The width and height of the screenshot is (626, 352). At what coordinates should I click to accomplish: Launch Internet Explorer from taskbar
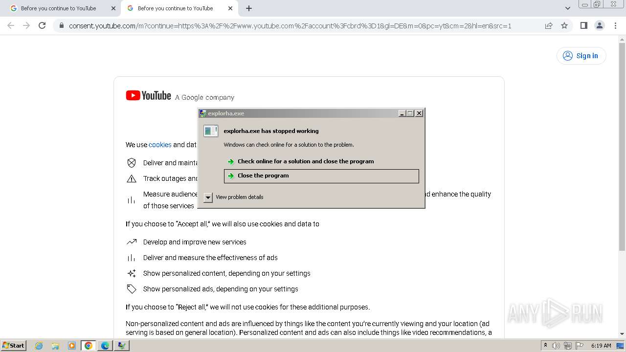[39, 346]
